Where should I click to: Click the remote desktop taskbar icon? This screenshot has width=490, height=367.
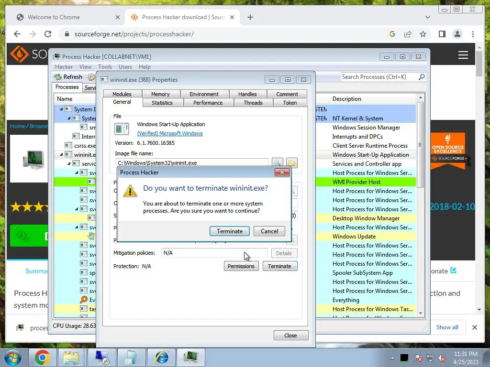pos(102,357)
